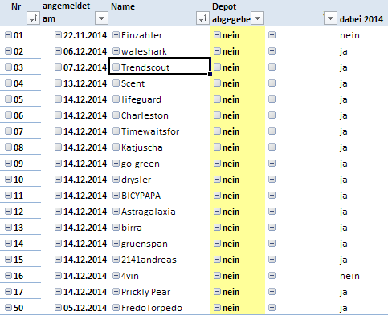Select the Astragalaxia name cell
This screenshot has height=315, width=388.
coord(149,212)
